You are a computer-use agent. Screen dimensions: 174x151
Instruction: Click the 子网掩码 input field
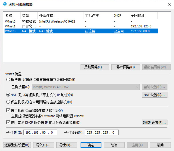pyautogui.click(x=102, y=132)
